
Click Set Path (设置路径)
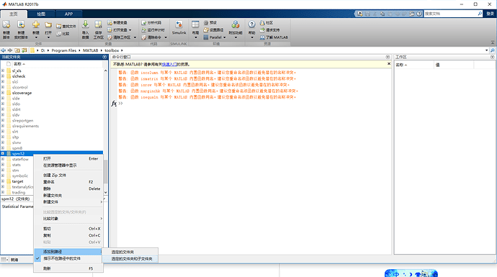213,30
